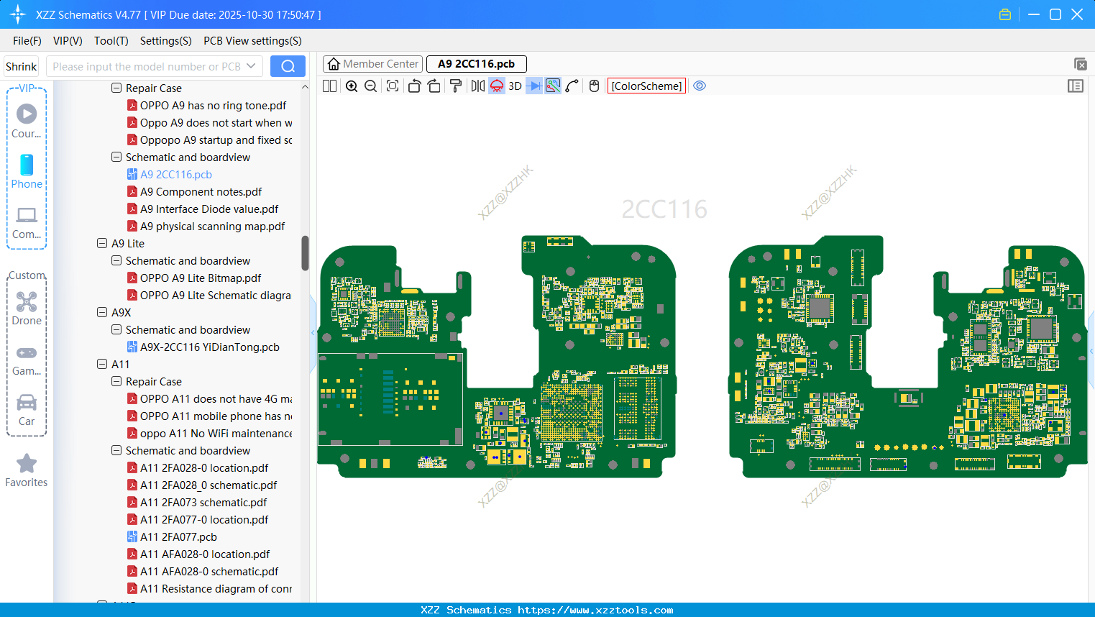Screen dimensions: 1095x617
Task: Open the Tool(T) menu
Action: (x=111, y=41)
